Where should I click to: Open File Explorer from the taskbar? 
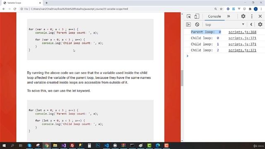pos(55,145)
